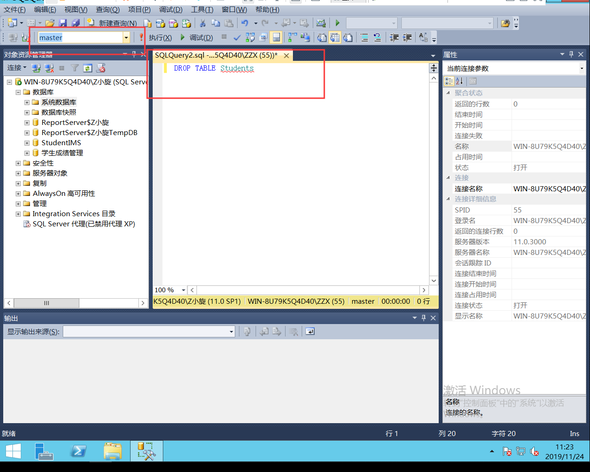Click the Refresh icon in Object Explorer

point(88,68)
